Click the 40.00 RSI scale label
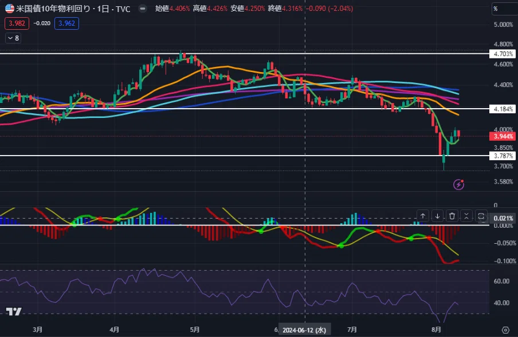Viewport: 518px width, 337px height. [x=501, y=303]
